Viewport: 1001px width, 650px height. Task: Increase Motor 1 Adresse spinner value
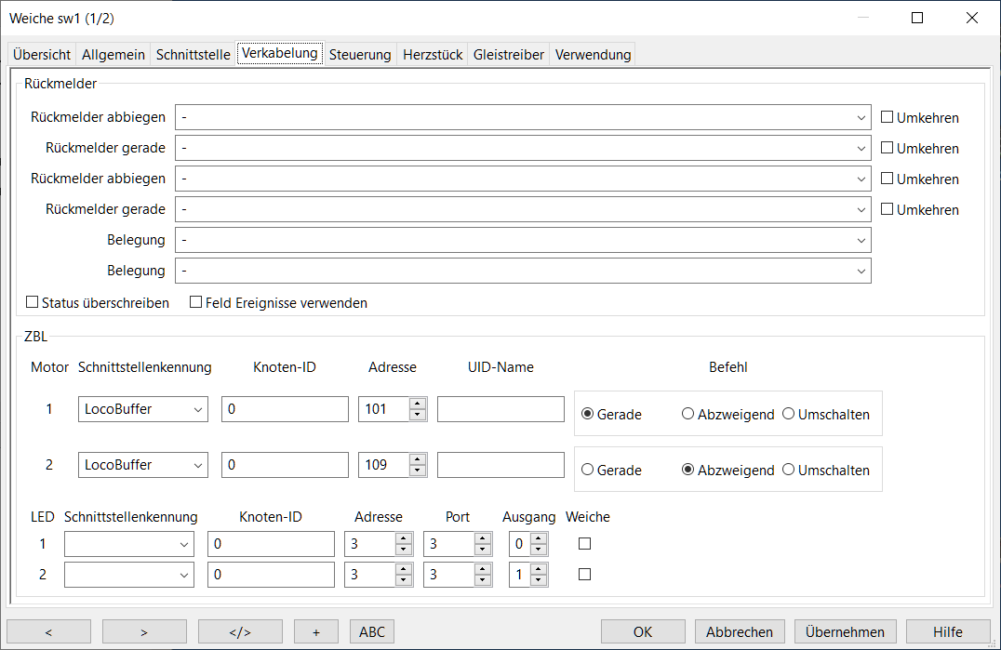(418, 404)
